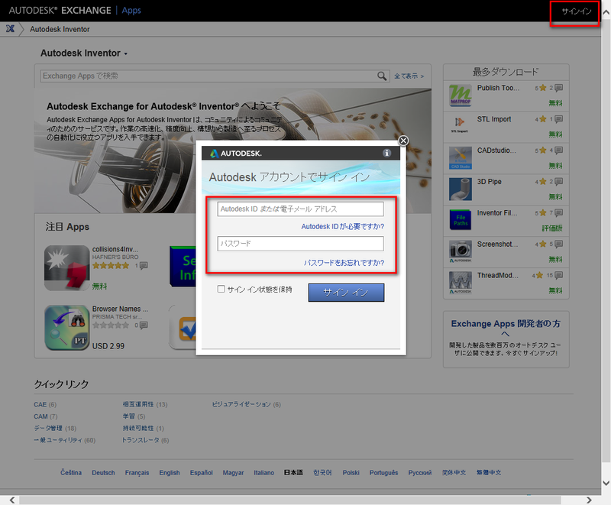Click the blue サイン イン button
Screen dimensions: 611x505
[x=346, y=293]
